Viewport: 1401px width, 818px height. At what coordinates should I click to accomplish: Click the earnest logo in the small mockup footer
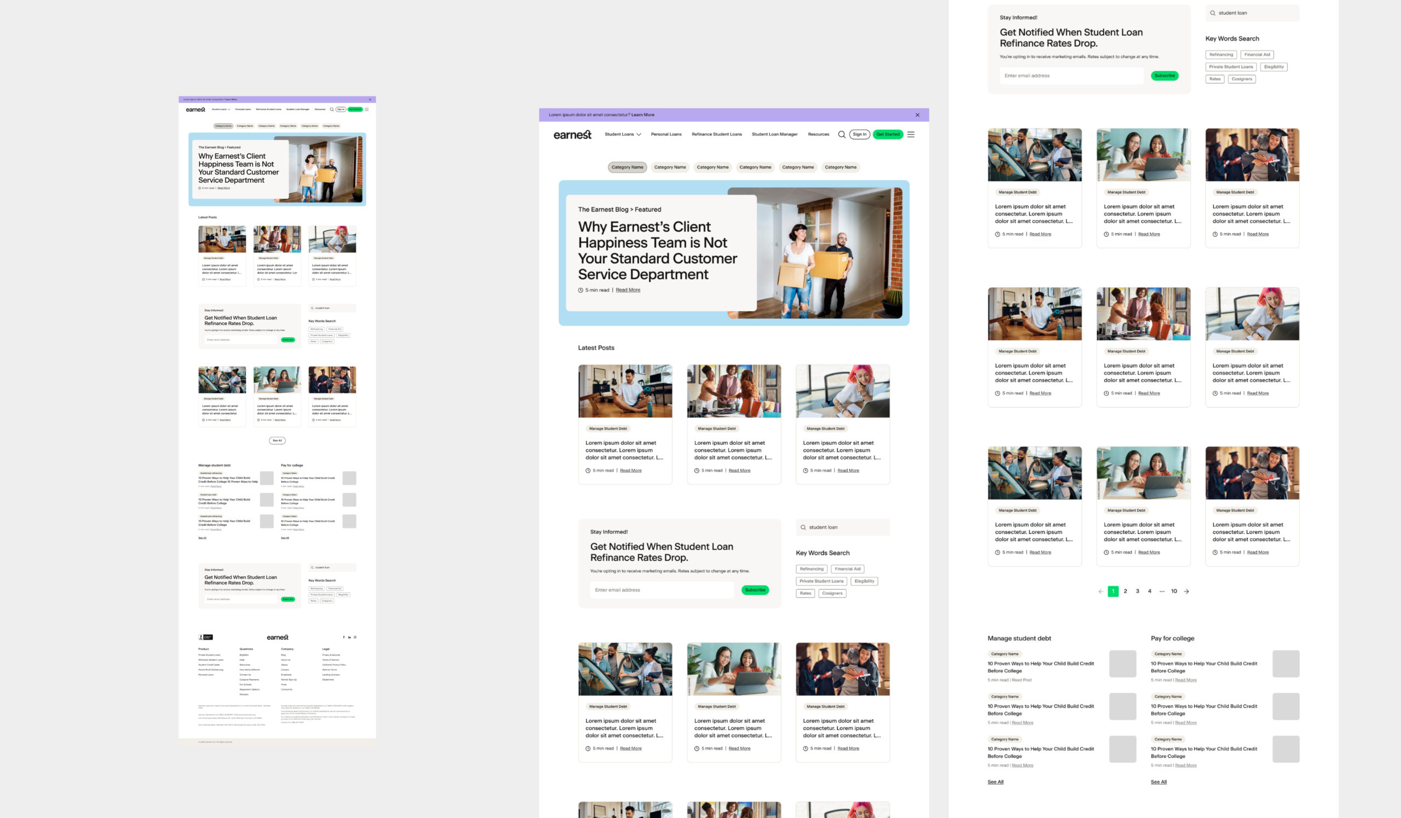[277, 637]
